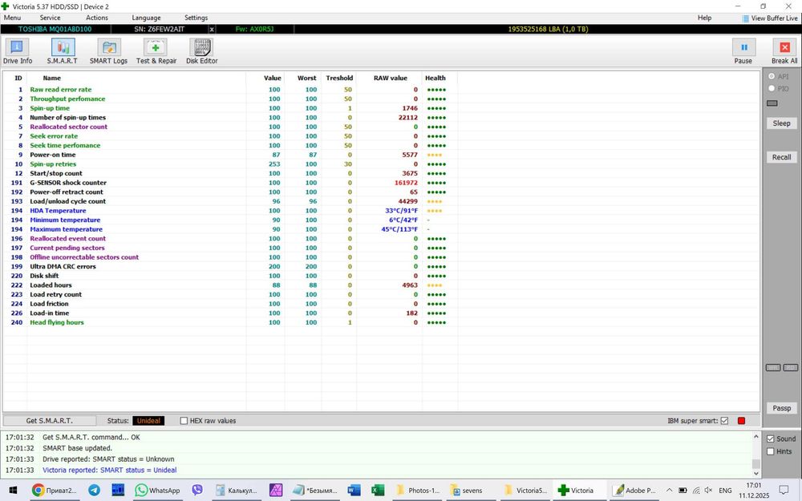Open Word from the taskbar

[354, 491]
